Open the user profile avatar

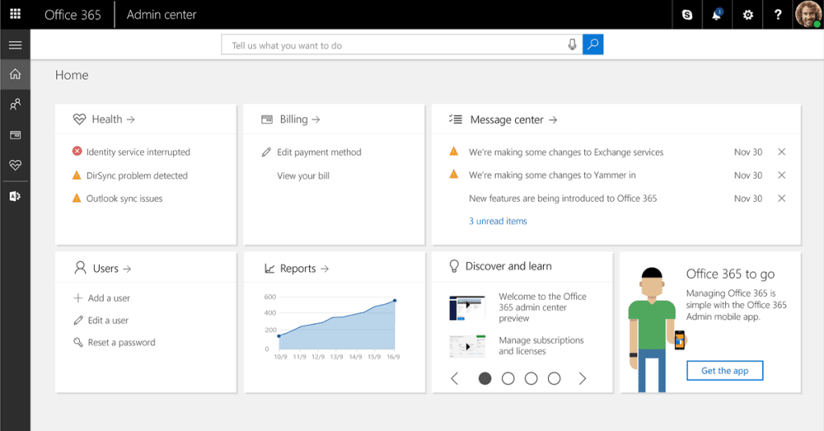tap(808, 14)
